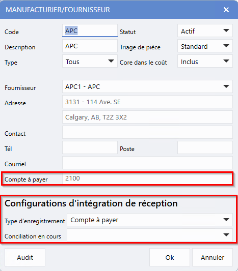
Task: Expand the Triage de pièce dropdown
Action: click(x=205, y=46)
